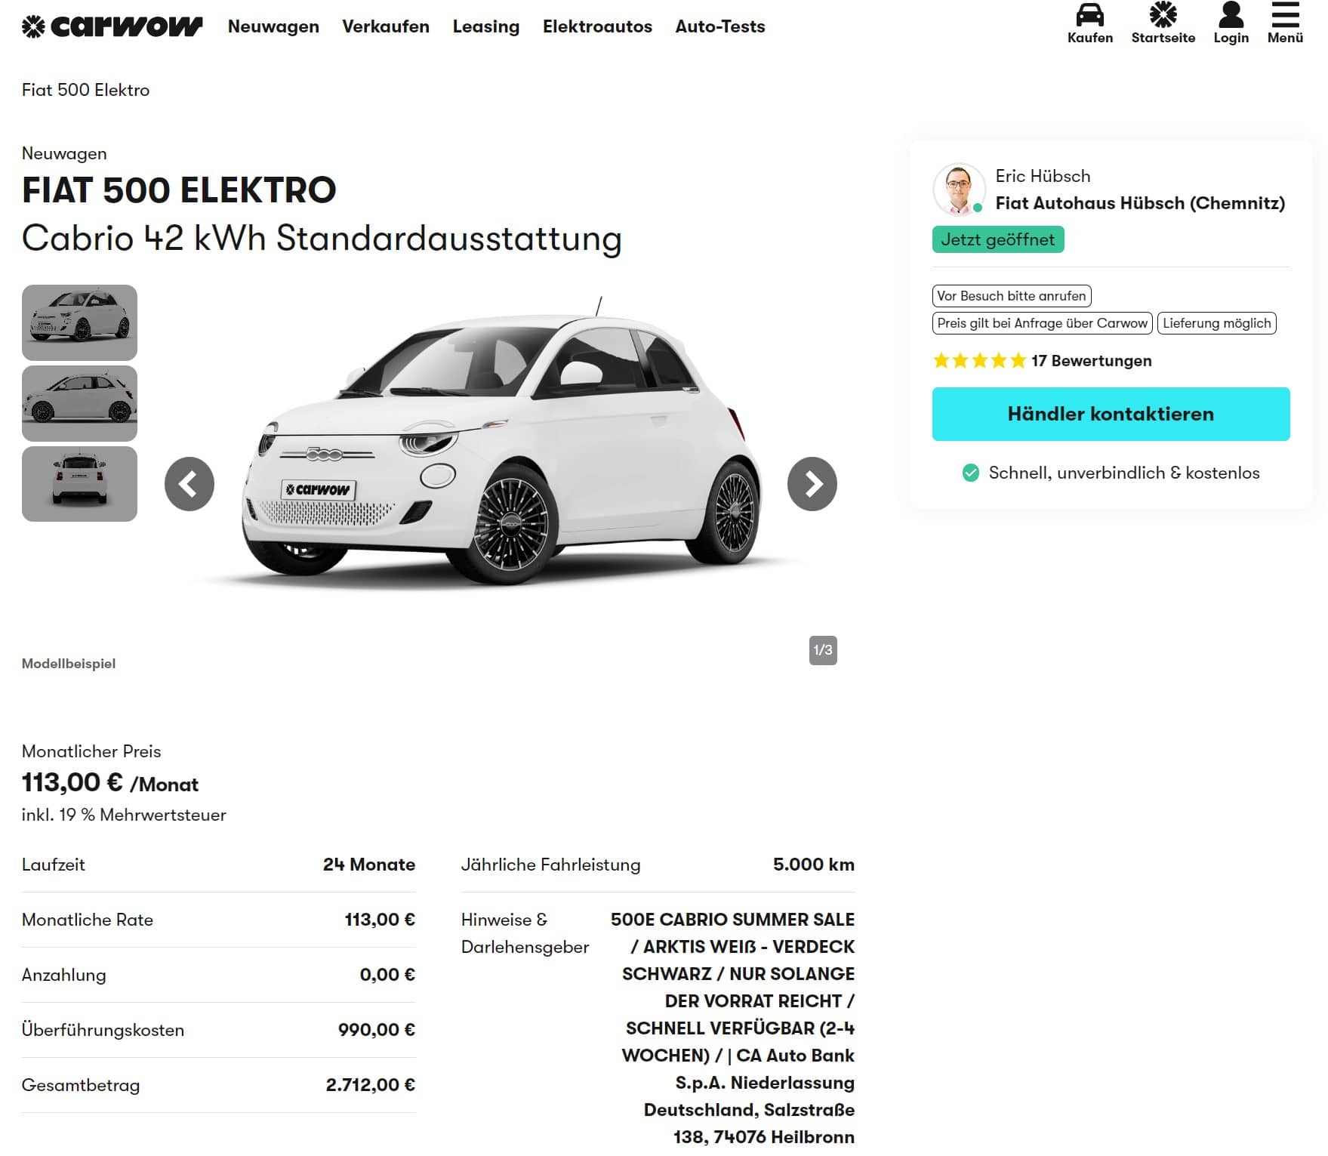
Task: Click the green checkmark next to Schnell, unverbindlich
Action: 970,473
